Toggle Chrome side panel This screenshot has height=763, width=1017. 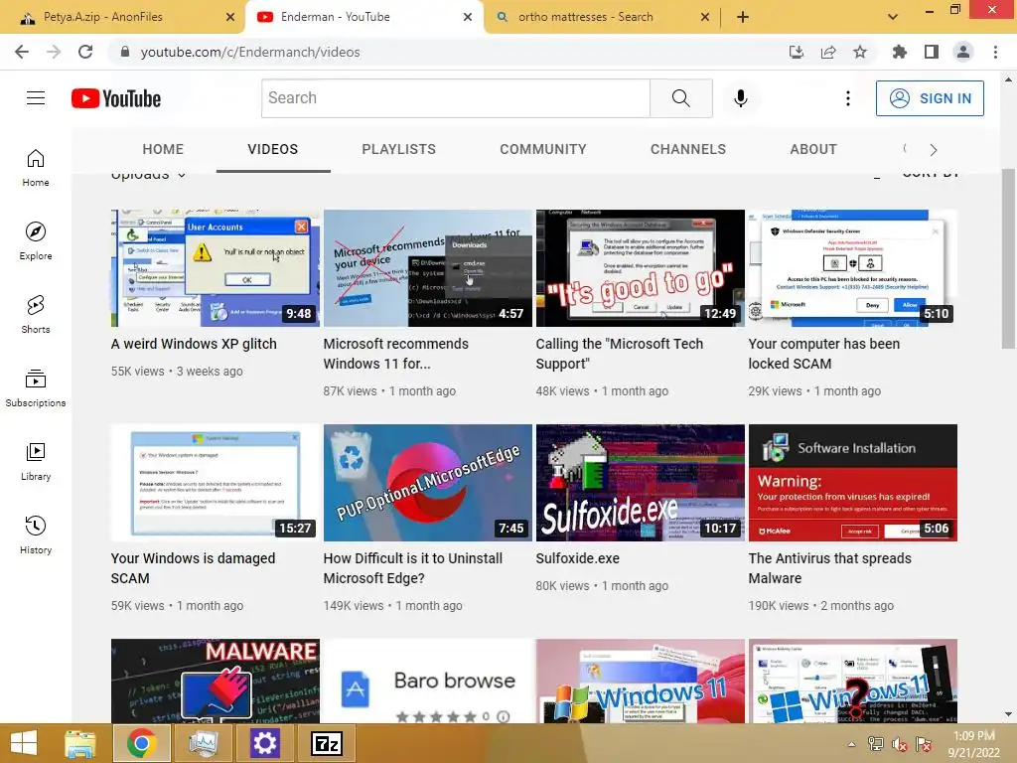[x=932, y=52]
